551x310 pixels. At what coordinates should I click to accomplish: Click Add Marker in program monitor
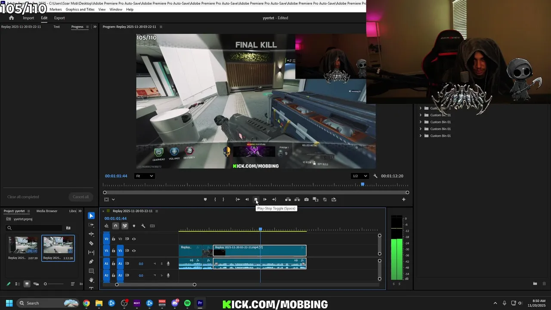pyautogui.click(x=205, y=199)
